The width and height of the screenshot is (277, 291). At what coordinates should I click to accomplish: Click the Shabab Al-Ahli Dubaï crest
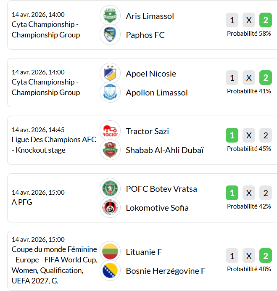click(x=110, y=150)
